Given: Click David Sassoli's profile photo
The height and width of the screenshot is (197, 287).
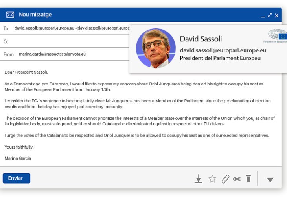Looking at the screenshot, I should coord(156,48).
